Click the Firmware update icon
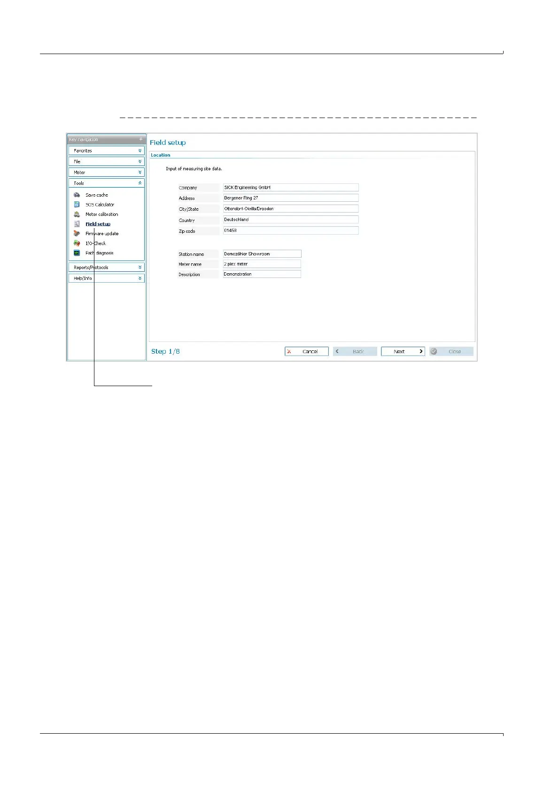 click(x=77, y=233)
